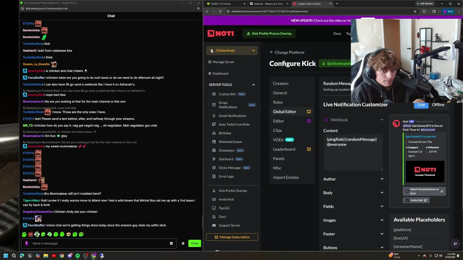Expand the Fields section
This screenshot has width=463, height=260.
[x=353, y=207]
